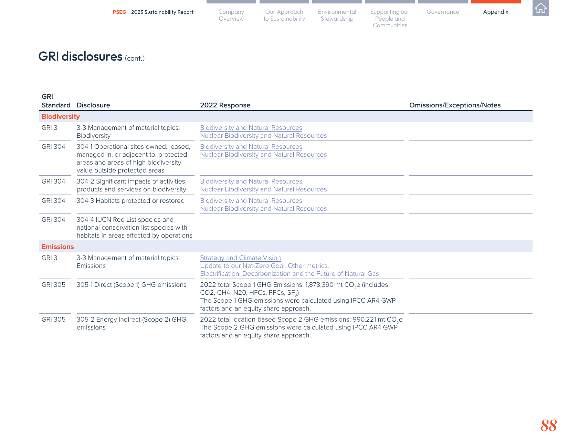Click the page number 88
The height and width of the screenshot is (439, 568).
pos(548,425)
